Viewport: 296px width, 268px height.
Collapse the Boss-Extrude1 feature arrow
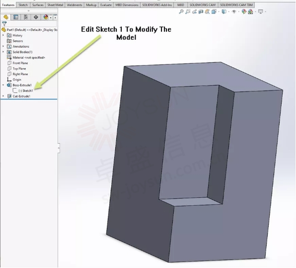click(x=3, y=85)
